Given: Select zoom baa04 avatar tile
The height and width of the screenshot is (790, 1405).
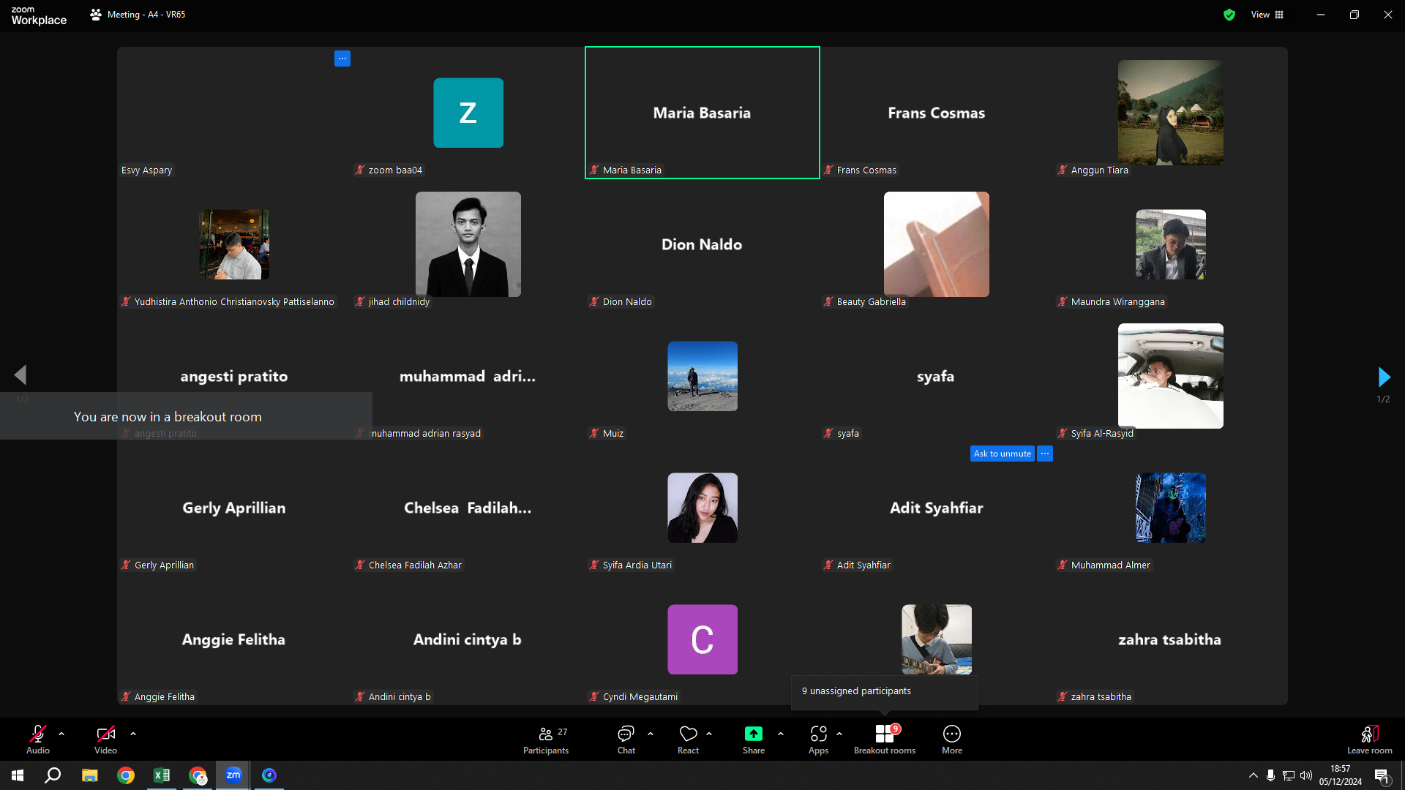Looking at the screenshot, I should tap(468, 113).
